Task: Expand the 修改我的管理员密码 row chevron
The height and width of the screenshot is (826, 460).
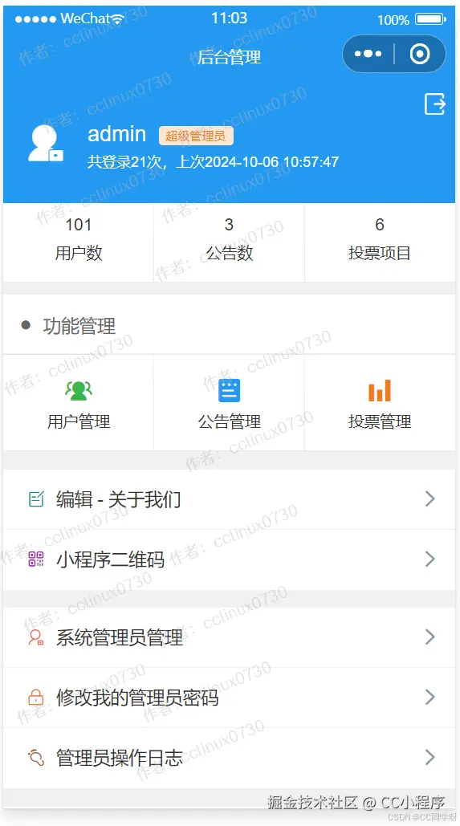Action: click(430, 698)
